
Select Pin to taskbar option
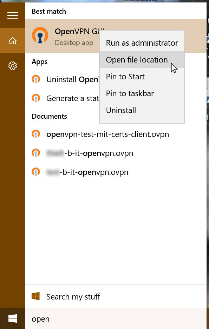tap(142, 93)
